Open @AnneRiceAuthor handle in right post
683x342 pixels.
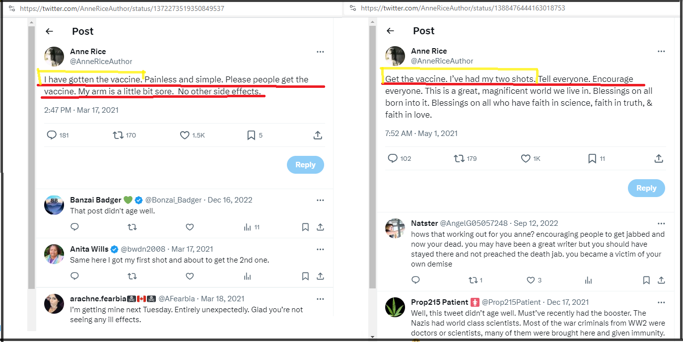(x=442, y=61)
